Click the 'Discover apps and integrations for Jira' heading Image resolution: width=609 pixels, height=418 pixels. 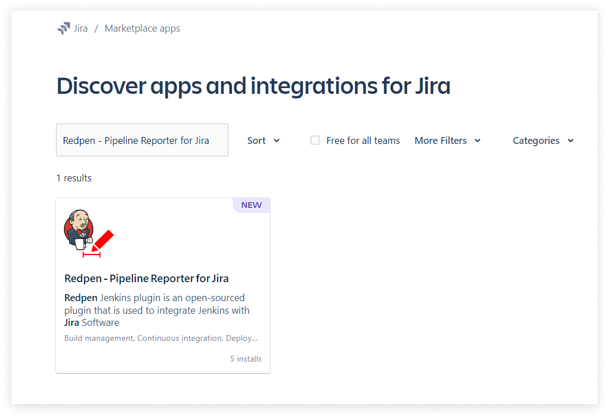254,86
